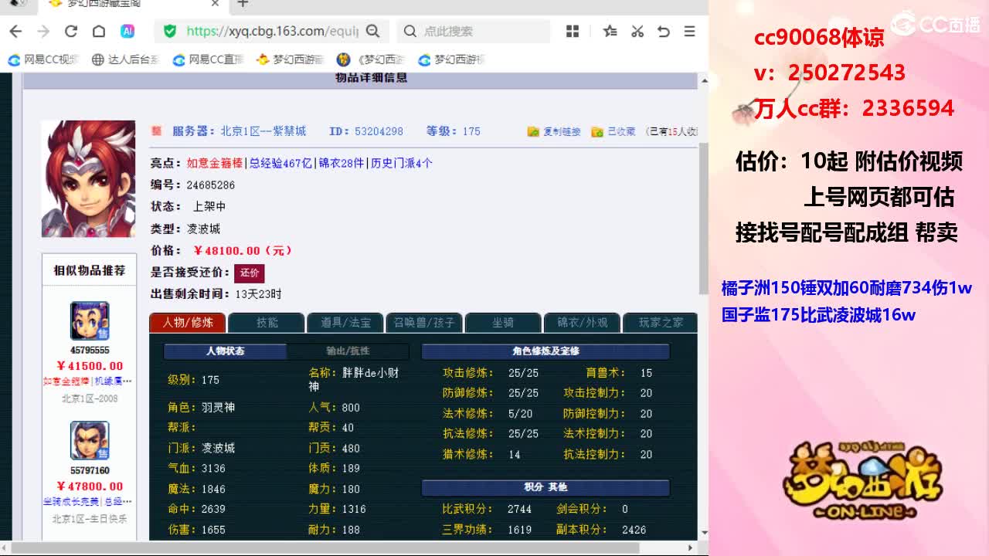This screenshot has height=556, width=989.
Task: Click the 积分 其他 section header
Action: click(x=545, y=487)
